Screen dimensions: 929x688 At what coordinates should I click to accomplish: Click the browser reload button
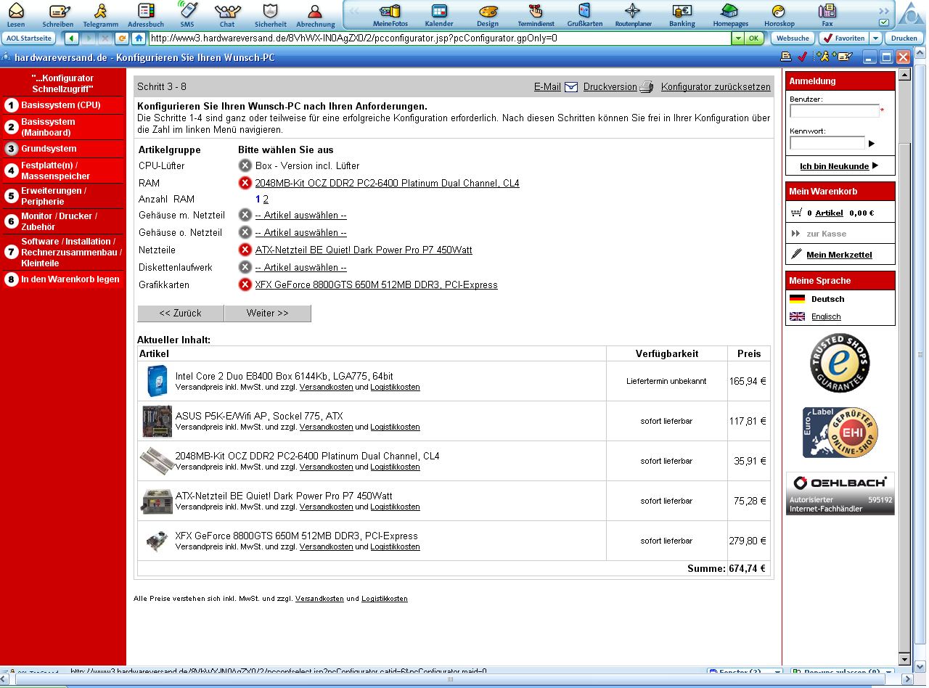click(122, 38)
